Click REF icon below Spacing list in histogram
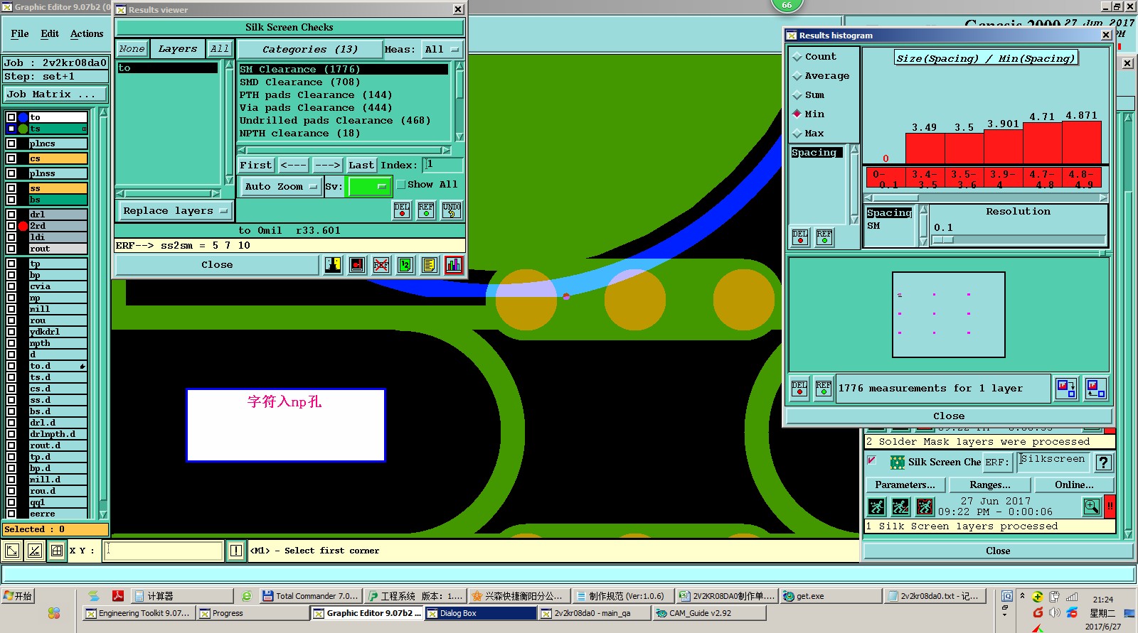This screenshot has height=633, width=1138. [x=824, y=237]
